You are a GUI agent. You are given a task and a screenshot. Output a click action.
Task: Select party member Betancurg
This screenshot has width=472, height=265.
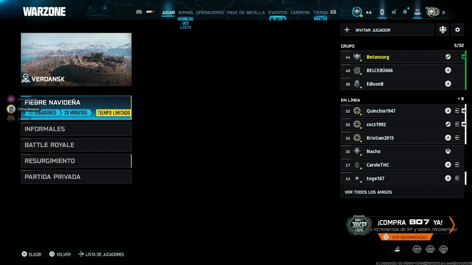pos(402,57)
